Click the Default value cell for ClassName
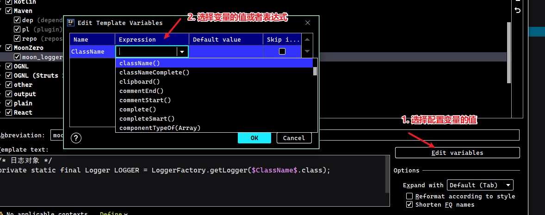545x215 pixels. click(x=226, y=51)
